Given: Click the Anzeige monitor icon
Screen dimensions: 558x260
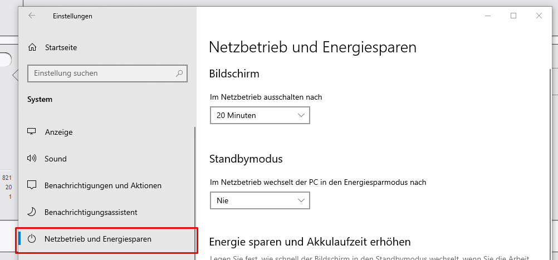Looking at the screenshot, I should click(32, 132).
